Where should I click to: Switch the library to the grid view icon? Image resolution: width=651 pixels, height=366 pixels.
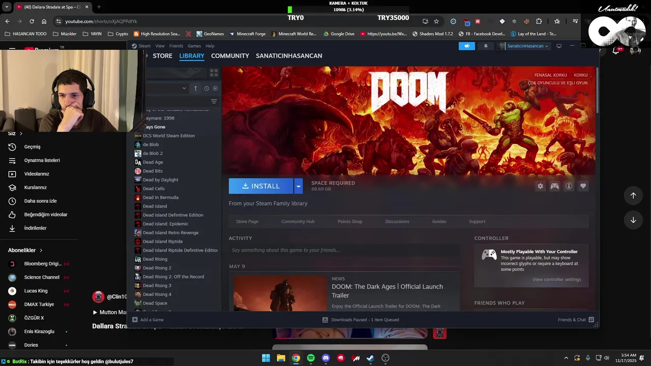point(214,73)
